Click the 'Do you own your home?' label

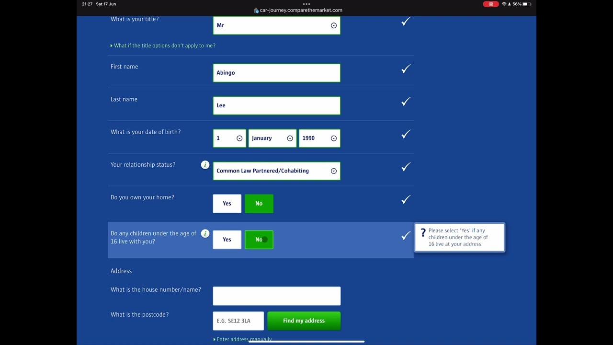point(142,197)
